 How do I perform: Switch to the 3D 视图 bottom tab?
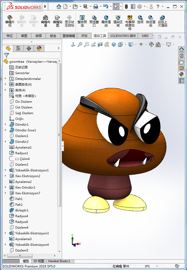(x=39, y=261)
